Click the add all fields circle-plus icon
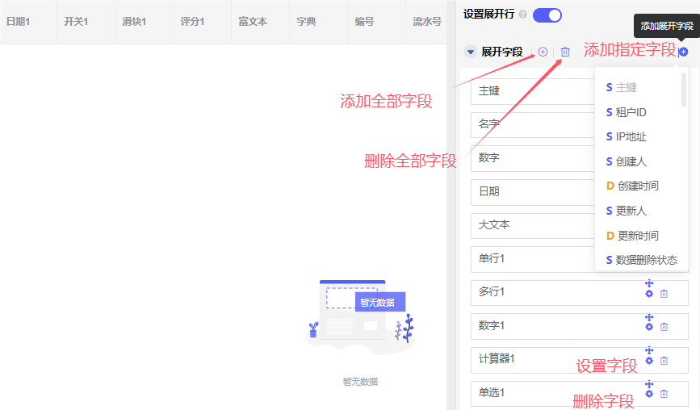700x410 pixels. point(543,52)
